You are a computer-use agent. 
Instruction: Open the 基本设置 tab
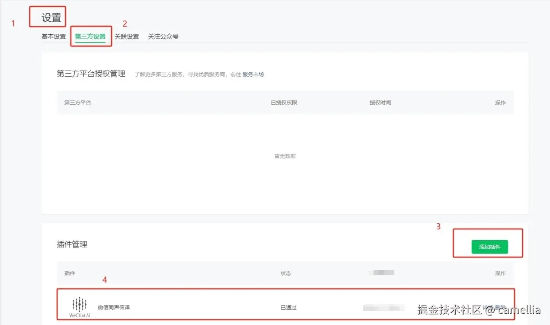[54, 37]
